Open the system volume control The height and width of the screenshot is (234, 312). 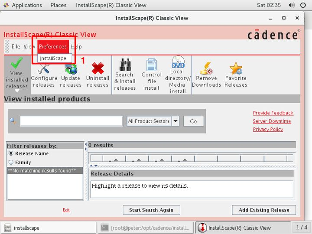tap(292, 5)
